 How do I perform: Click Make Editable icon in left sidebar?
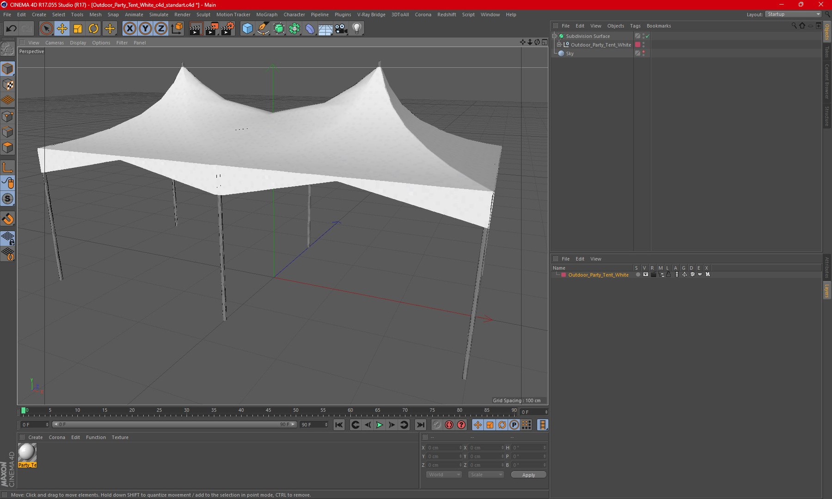click(x=8, y=49)
